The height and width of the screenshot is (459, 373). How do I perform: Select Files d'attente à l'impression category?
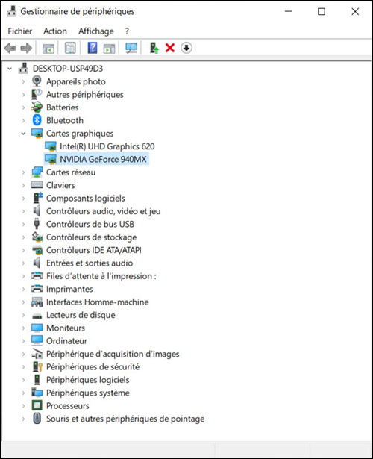pos(101,276)
